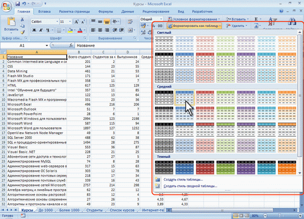Open Microsoft Office Excel help question mark
The height and width of the screenshot is (219, 304).
(x=281, y=11)
